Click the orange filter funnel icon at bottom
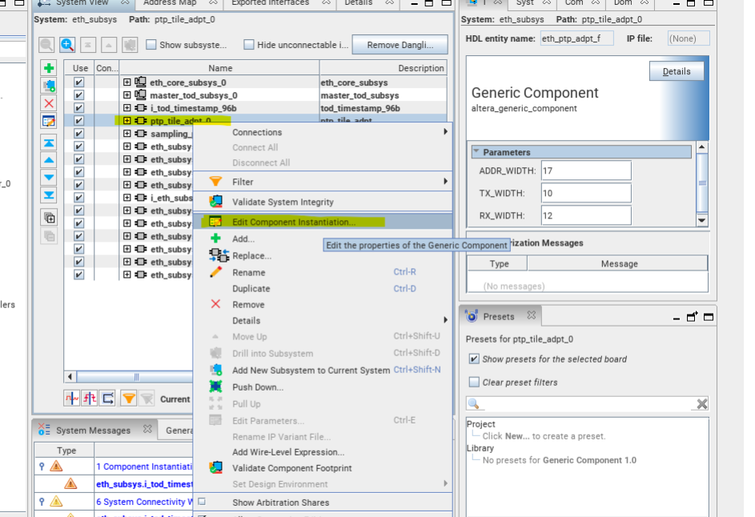755x517 pixels. [129, 399]
